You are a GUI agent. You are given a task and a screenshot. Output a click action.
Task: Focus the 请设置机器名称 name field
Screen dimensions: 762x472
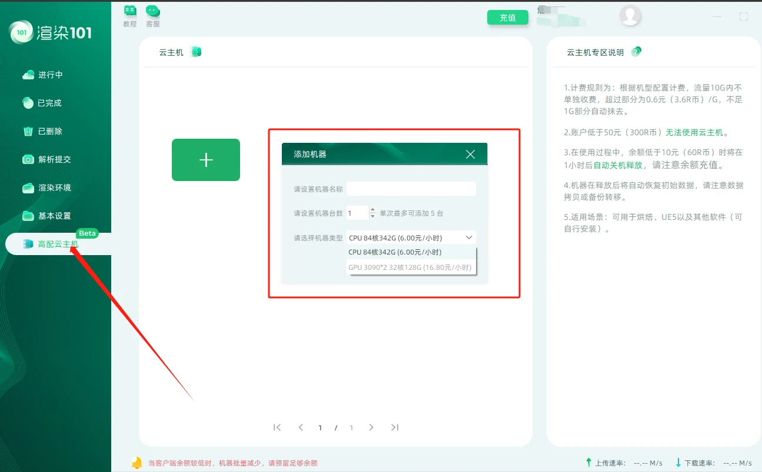click(411, 189)
